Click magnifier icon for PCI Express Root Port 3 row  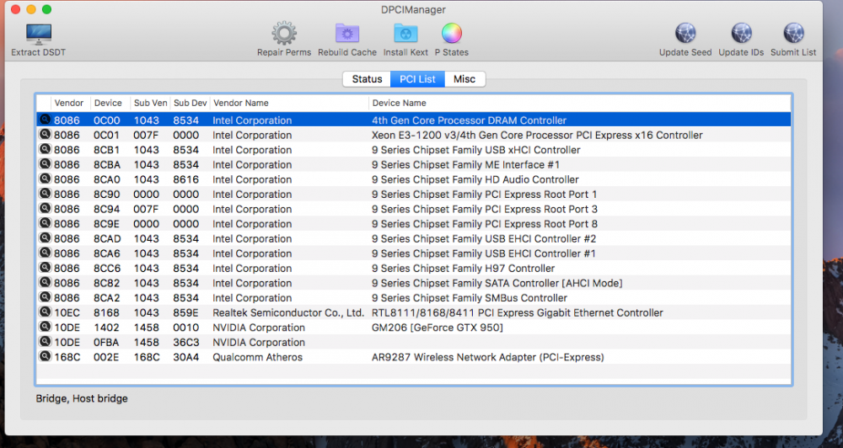(x=46, y=208)
